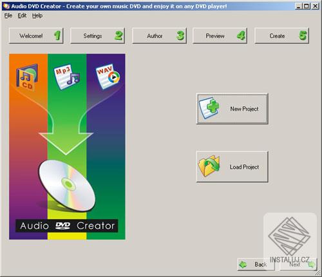Click the Audio DVD Creator title bar icon
The image size is (322, 277).
pos(6,6)
